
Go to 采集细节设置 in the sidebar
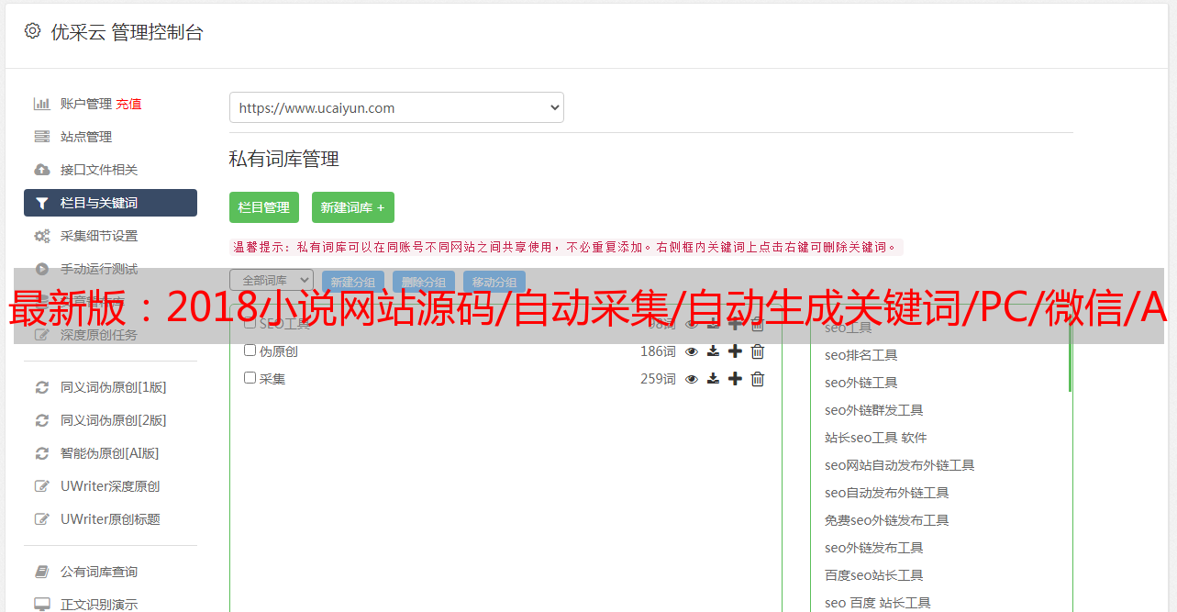[x=99, y=236]
